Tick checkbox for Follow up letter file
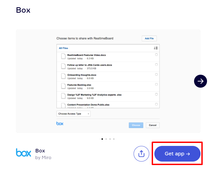This screenshot has height=171, width=217. 157,65
